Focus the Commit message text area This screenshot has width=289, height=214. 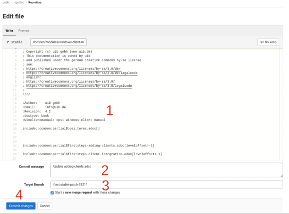165,170
